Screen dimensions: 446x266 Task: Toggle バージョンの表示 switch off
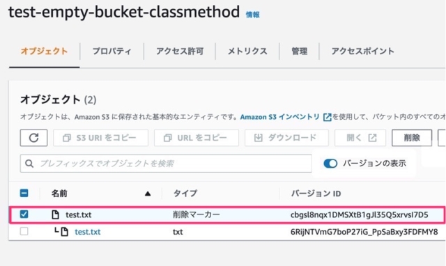(x=330, y=164)
